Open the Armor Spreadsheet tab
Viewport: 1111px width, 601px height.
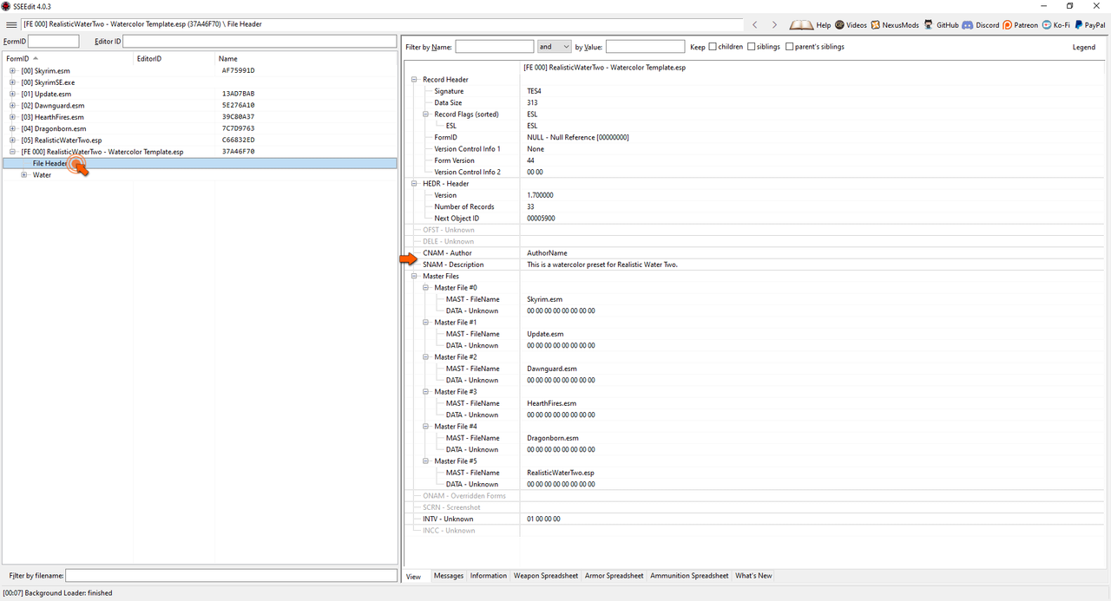point(615,576)
